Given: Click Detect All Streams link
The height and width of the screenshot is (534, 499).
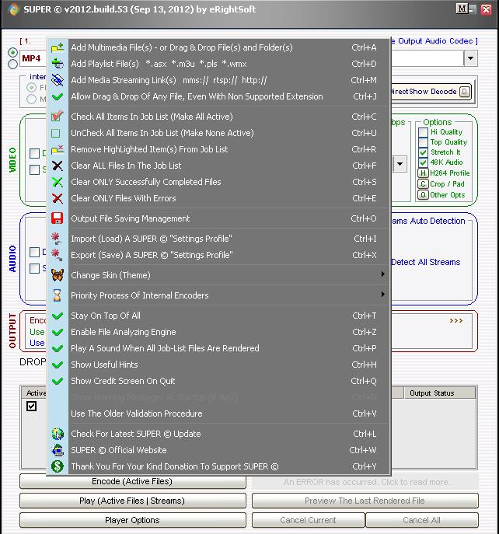Looking at the screenshot, I should pos(425,262).
